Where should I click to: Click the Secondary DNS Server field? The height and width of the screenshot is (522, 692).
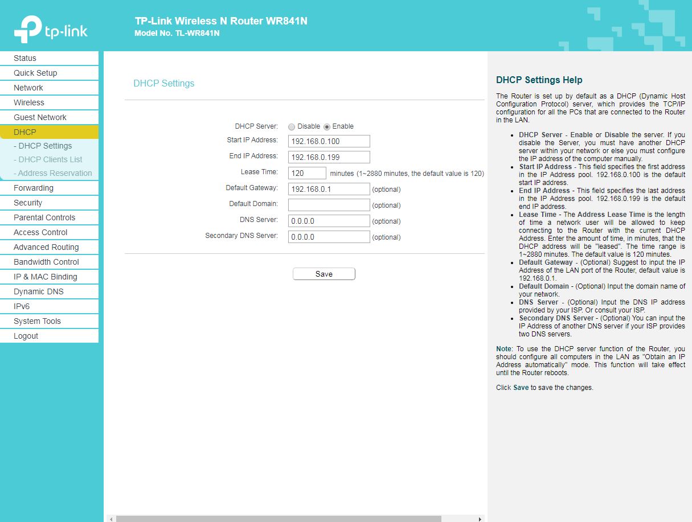[x=329, y=237]
